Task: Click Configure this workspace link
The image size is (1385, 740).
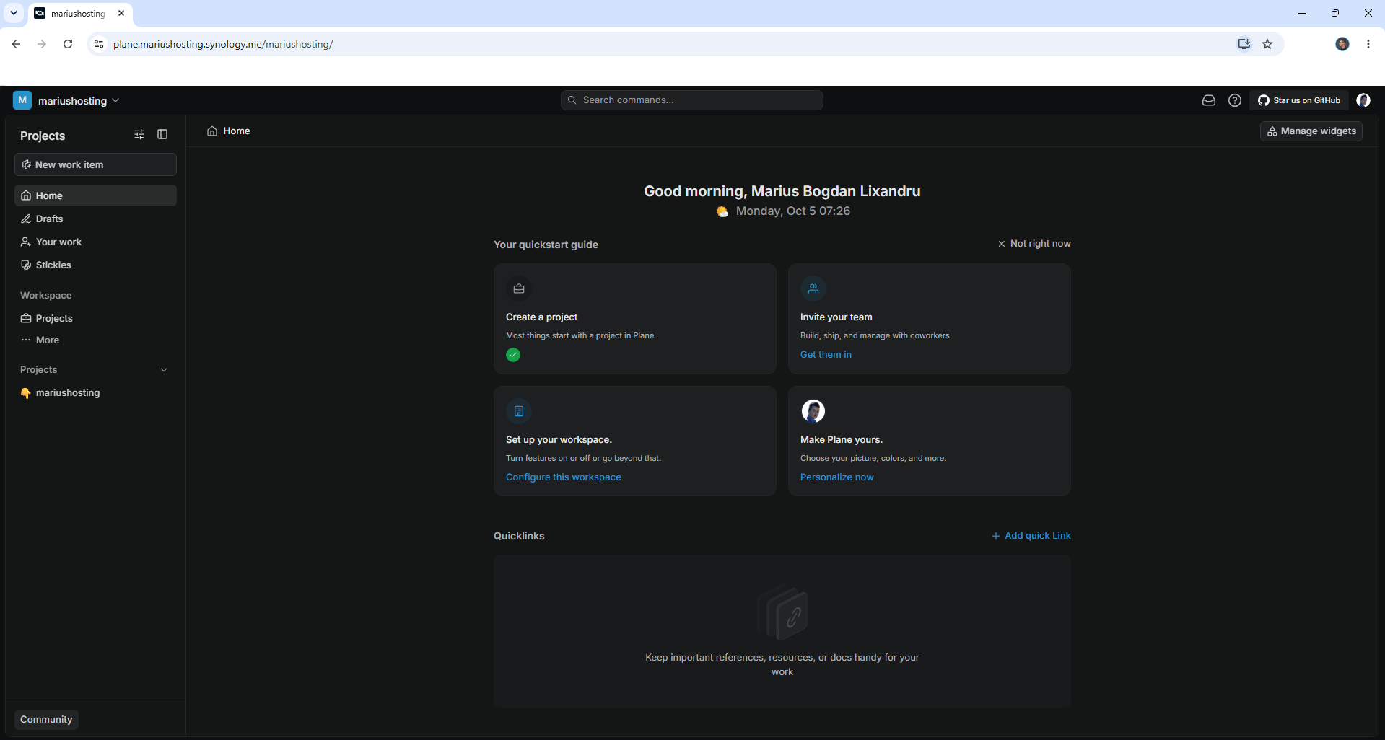Action: coord(564,477)
